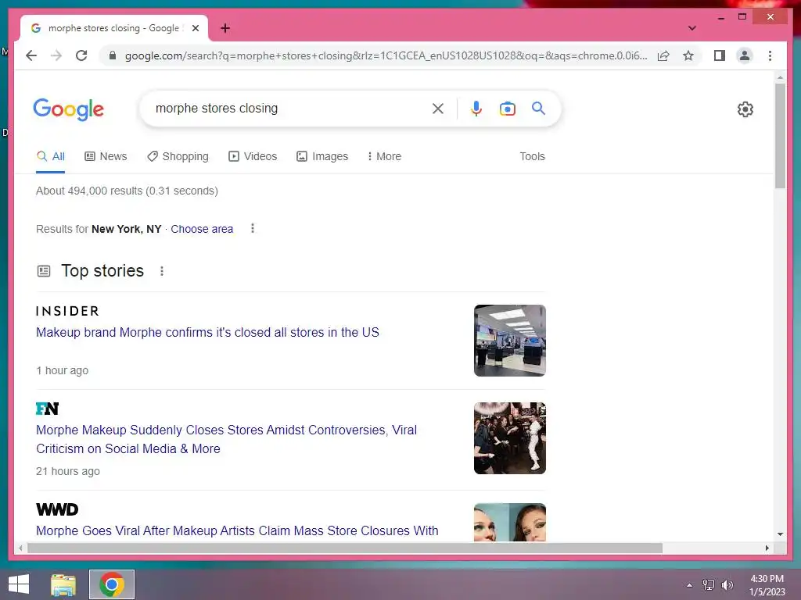Click the Chrome taskbar icon
The height and width of the screenshot is (600, 801).
click(112, 584)
